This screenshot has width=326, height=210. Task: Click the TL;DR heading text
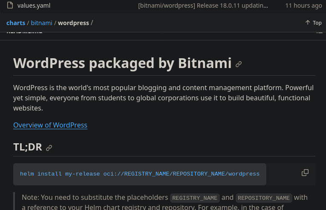tap(28, 147)
